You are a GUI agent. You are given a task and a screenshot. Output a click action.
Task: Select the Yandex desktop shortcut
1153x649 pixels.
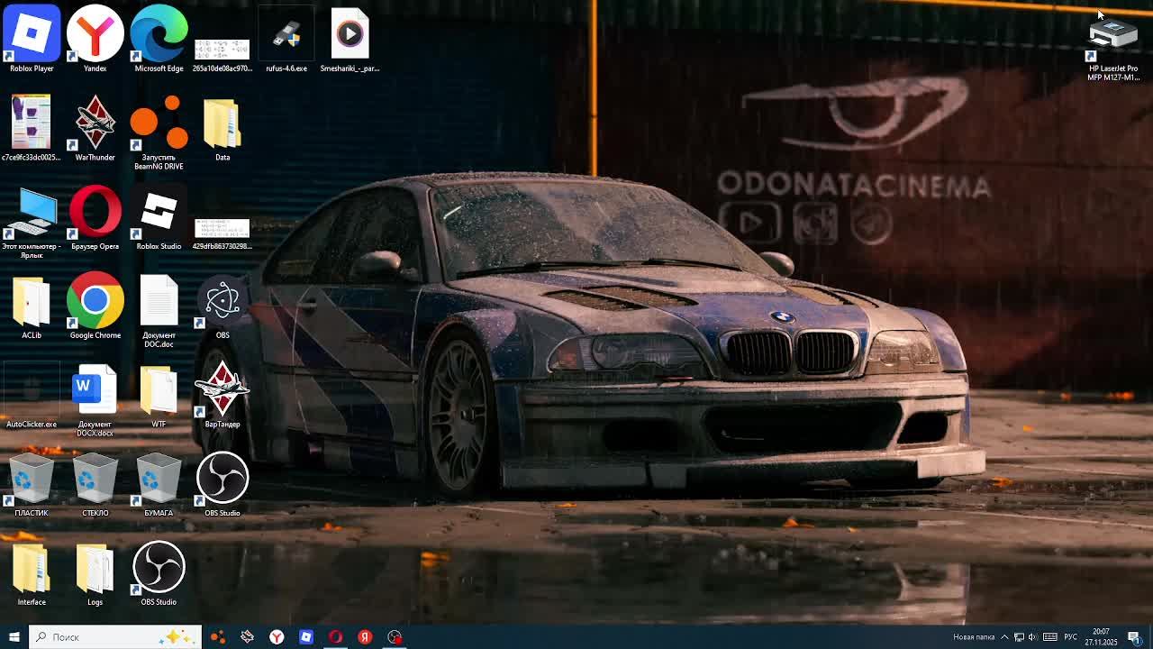[95, 39]
